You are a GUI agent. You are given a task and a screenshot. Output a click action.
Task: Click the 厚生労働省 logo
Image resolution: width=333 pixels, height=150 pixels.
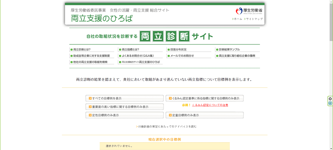point(249,11)
